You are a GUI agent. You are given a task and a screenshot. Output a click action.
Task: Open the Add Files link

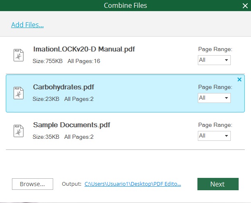click(x=27, y=25)
